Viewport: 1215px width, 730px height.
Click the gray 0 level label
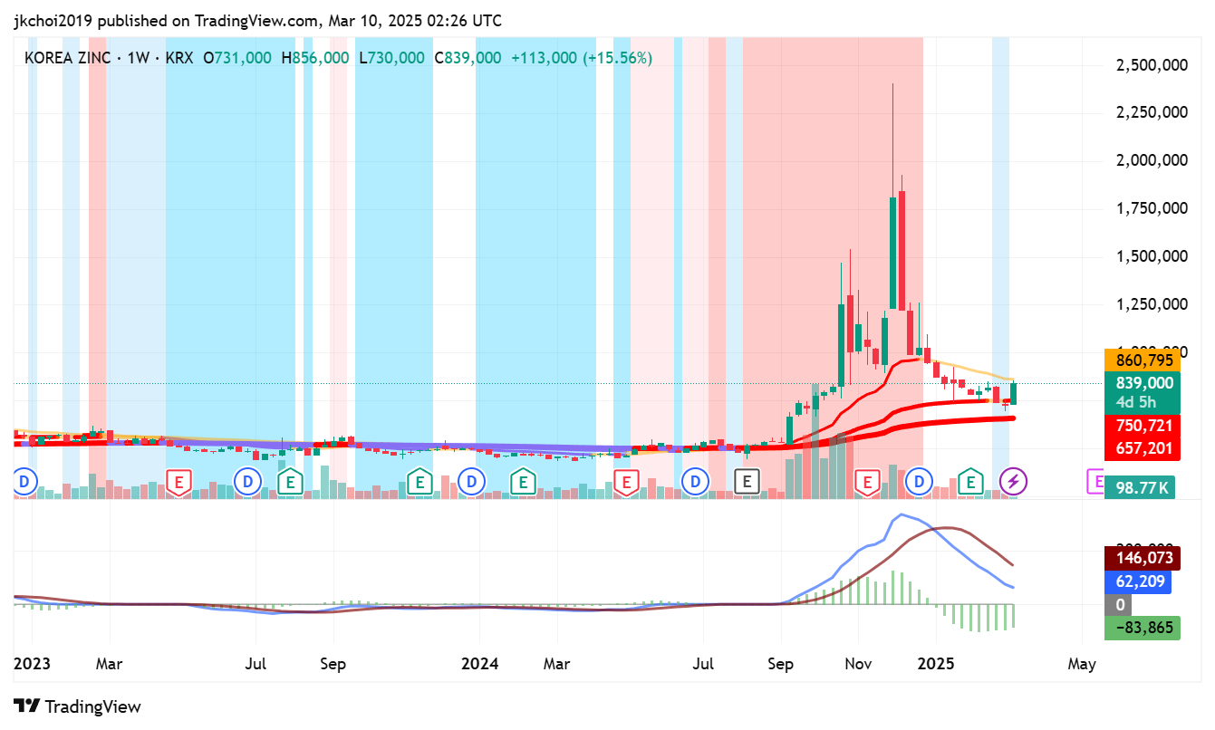(1120, 605)
